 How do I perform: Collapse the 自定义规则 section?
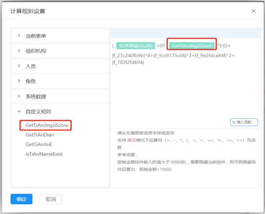click(x=19, y=112)
